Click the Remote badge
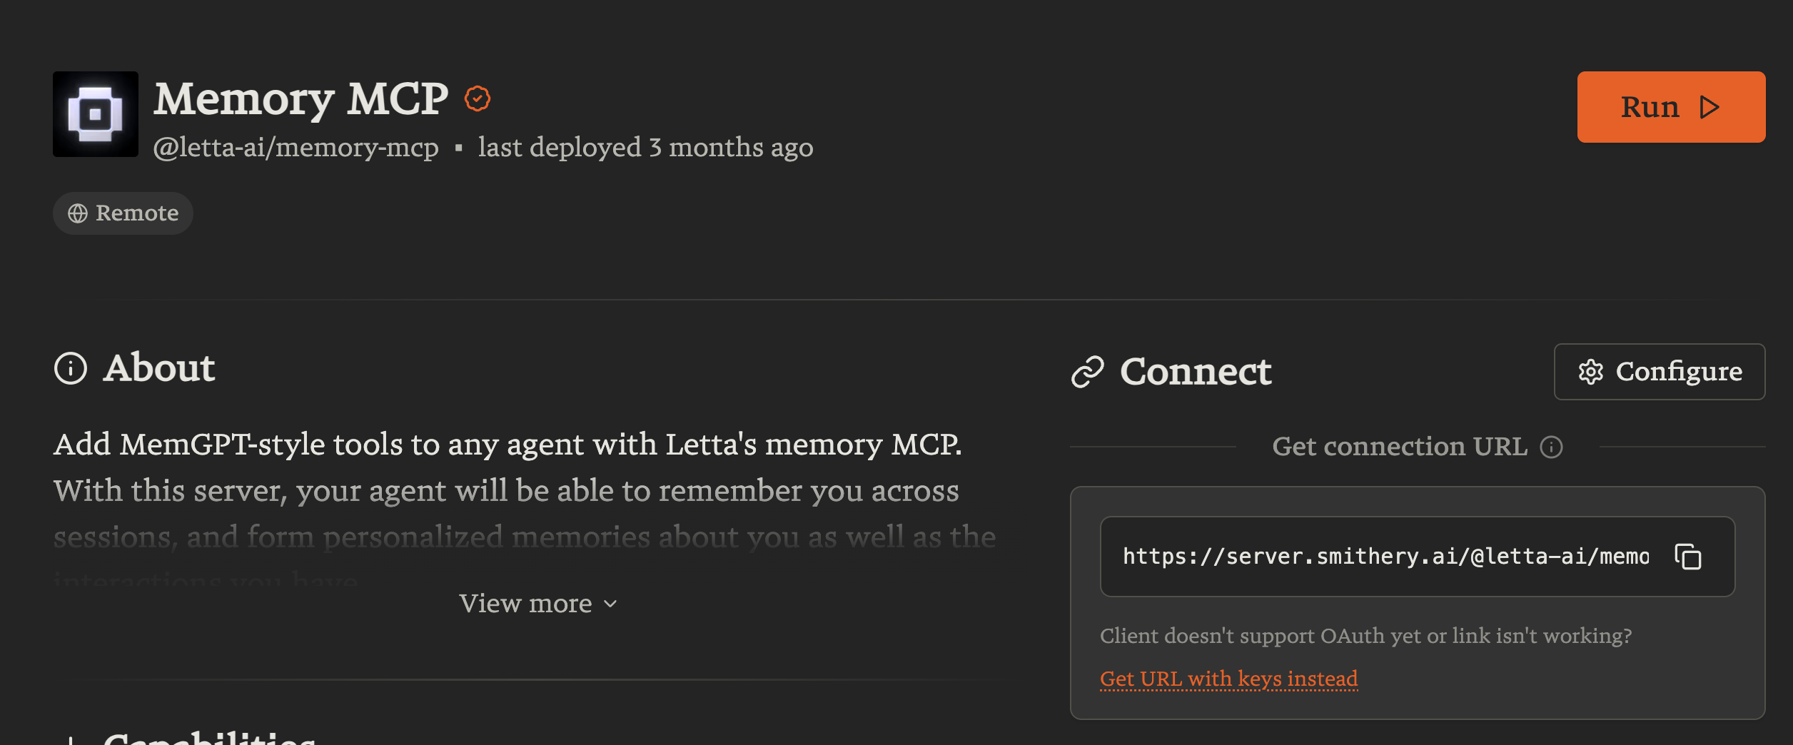 pyautogui.click(x=122, y=213)
